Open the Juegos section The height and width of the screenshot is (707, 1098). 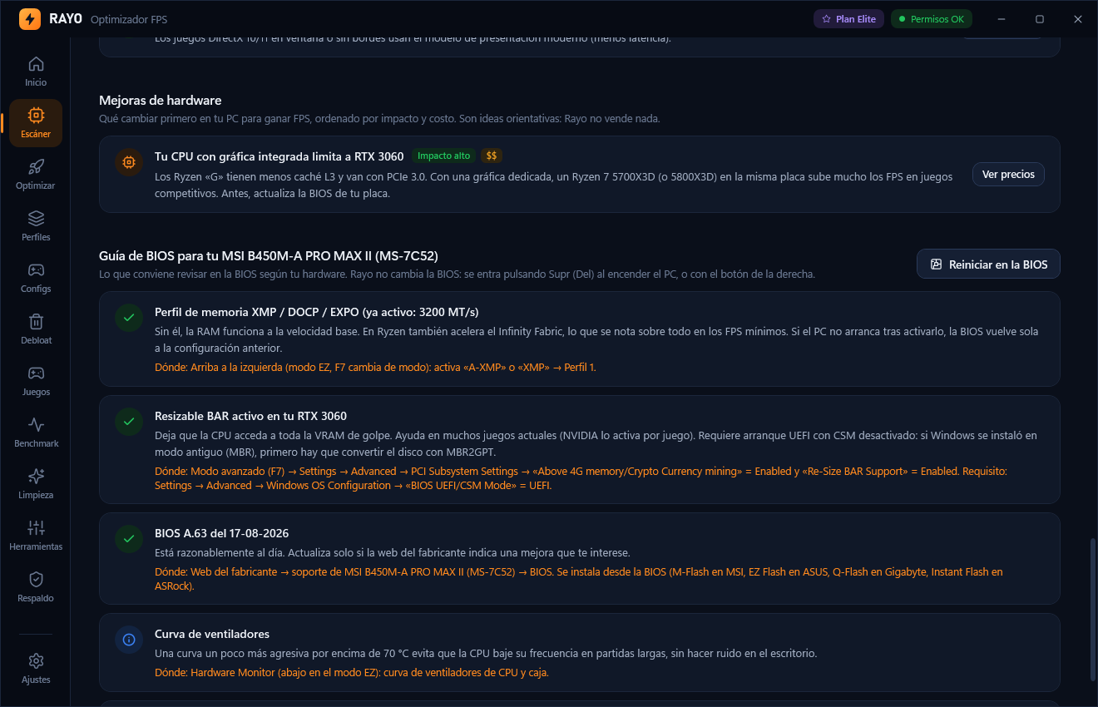[36, 381]
